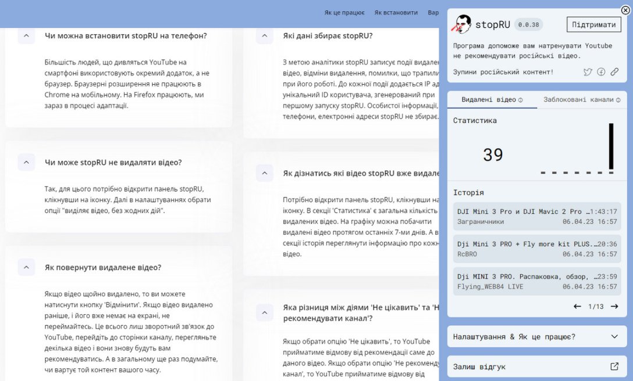
Task: Collapse the 'Чи можна встановити stopRU на телефон?' question
Action: coord(26,36)
